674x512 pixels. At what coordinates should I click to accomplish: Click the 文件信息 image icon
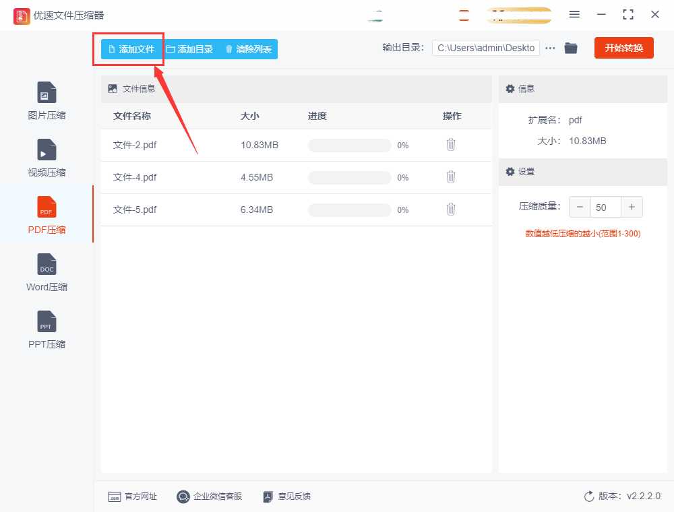point(113,89)
